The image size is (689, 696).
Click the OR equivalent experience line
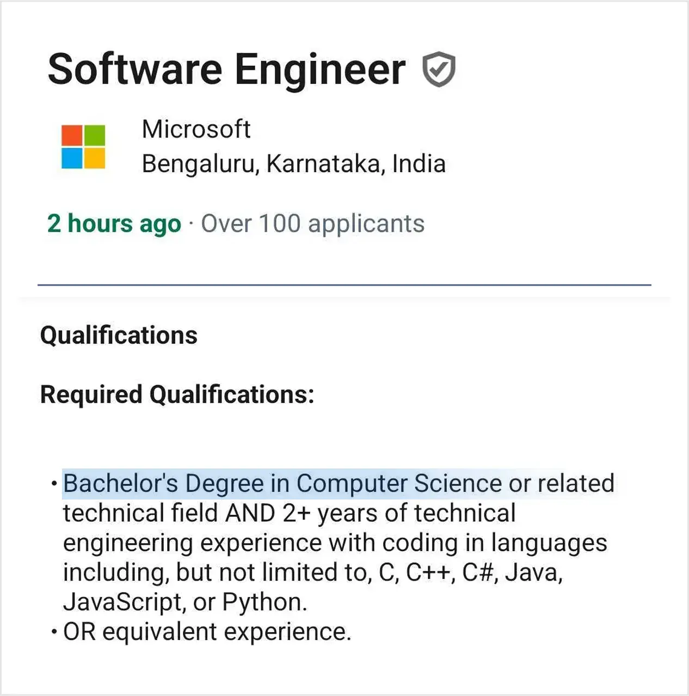click(x=207, y=632)
